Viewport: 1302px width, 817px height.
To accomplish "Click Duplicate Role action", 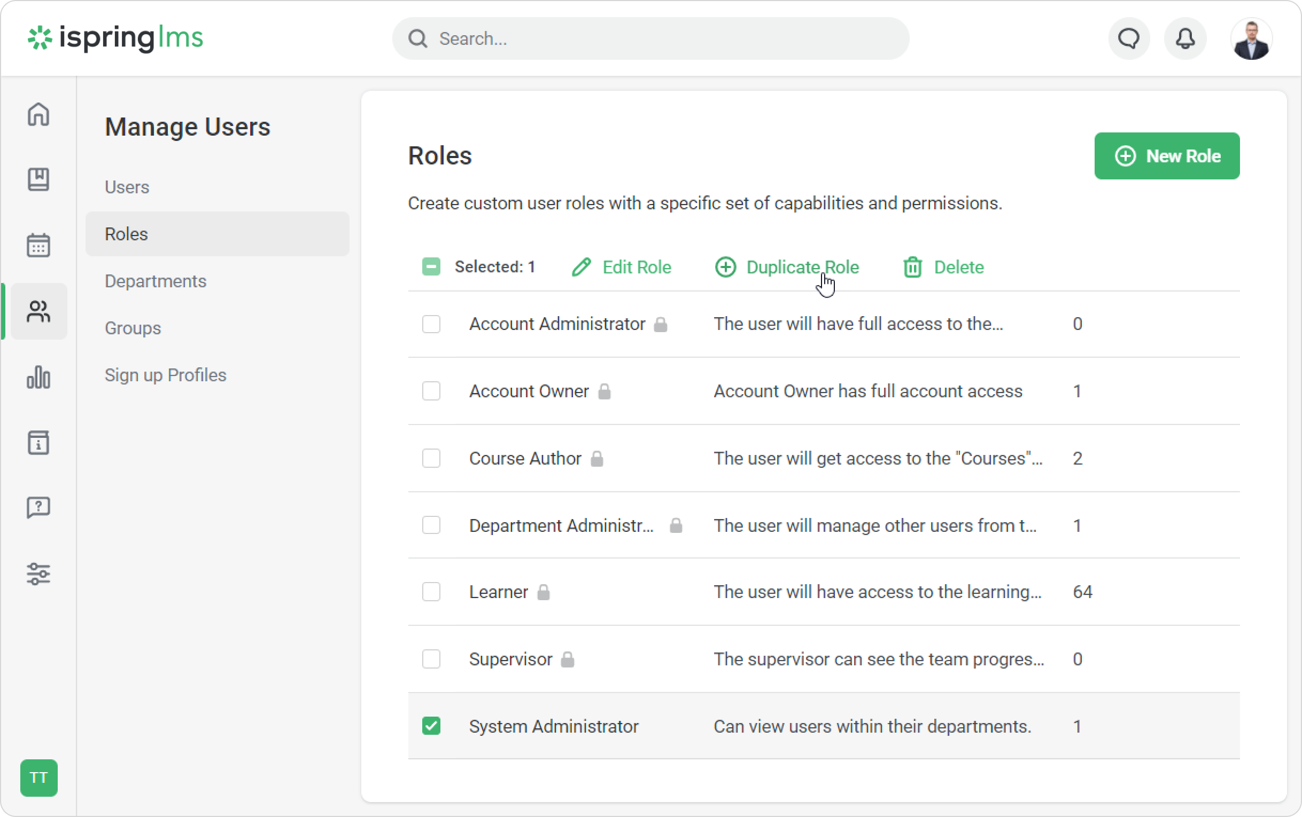I will [x=787, y=267].
